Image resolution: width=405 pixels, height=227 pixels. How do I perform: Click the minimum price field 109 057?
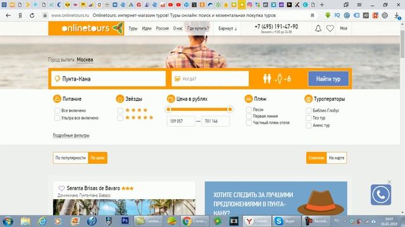(181, 121)
